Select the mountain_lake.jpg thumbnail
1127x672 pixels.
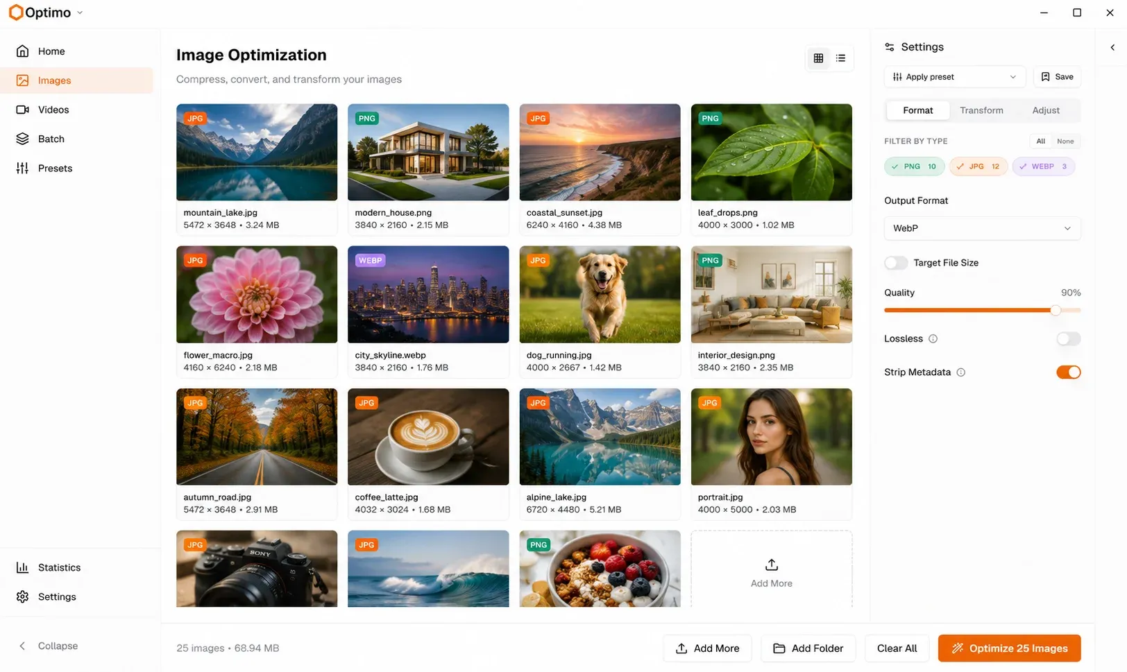(257, 153)
